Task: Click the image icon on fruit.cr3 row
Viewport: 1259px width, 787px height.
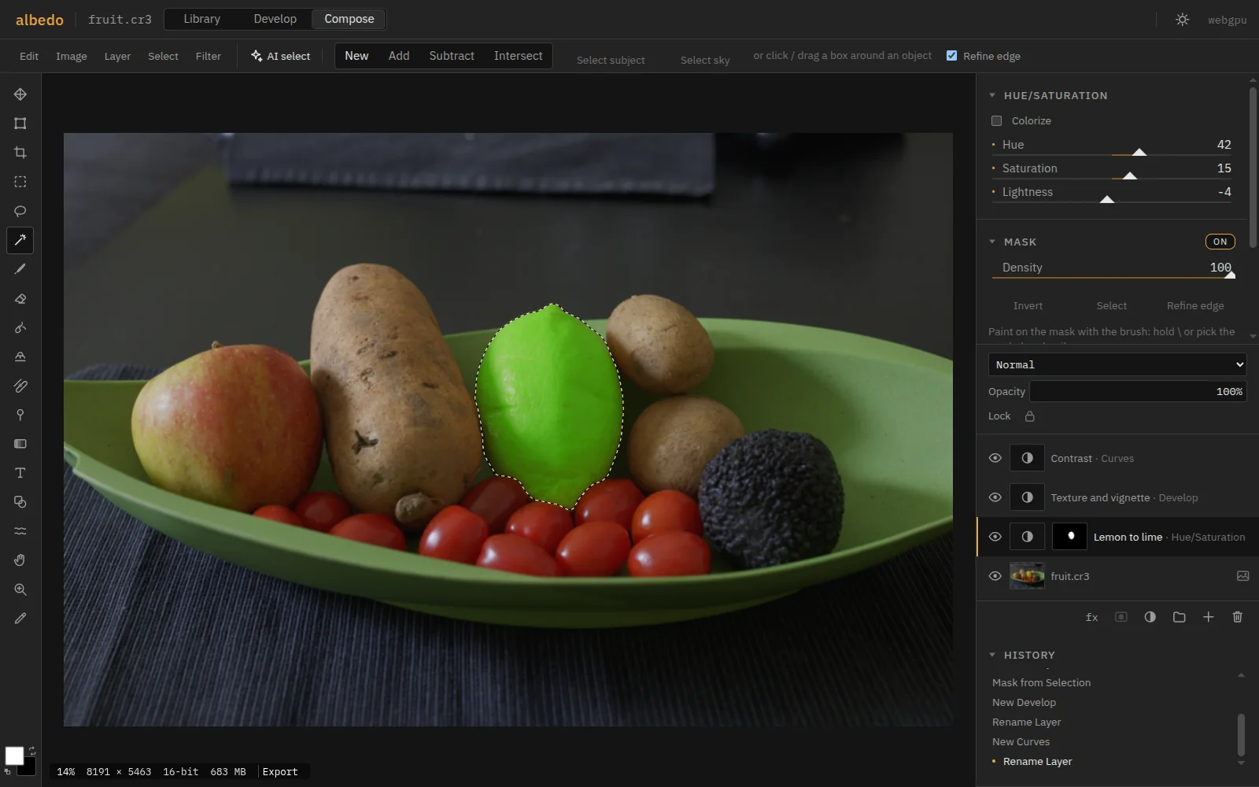Action: (1242, 576)
